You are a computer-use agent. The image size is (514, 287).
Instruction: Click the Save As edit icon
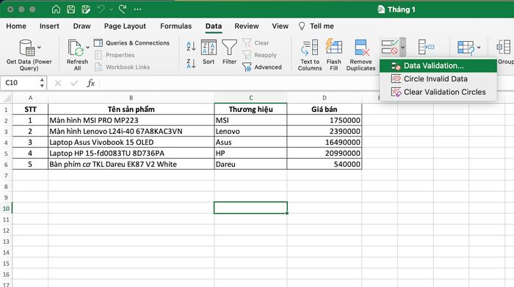coord(86,10)
